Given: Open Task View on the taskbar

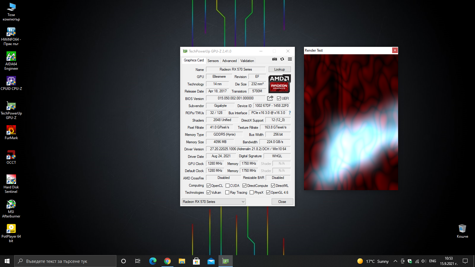Looking at the screenshot, I should coord(138,261).
